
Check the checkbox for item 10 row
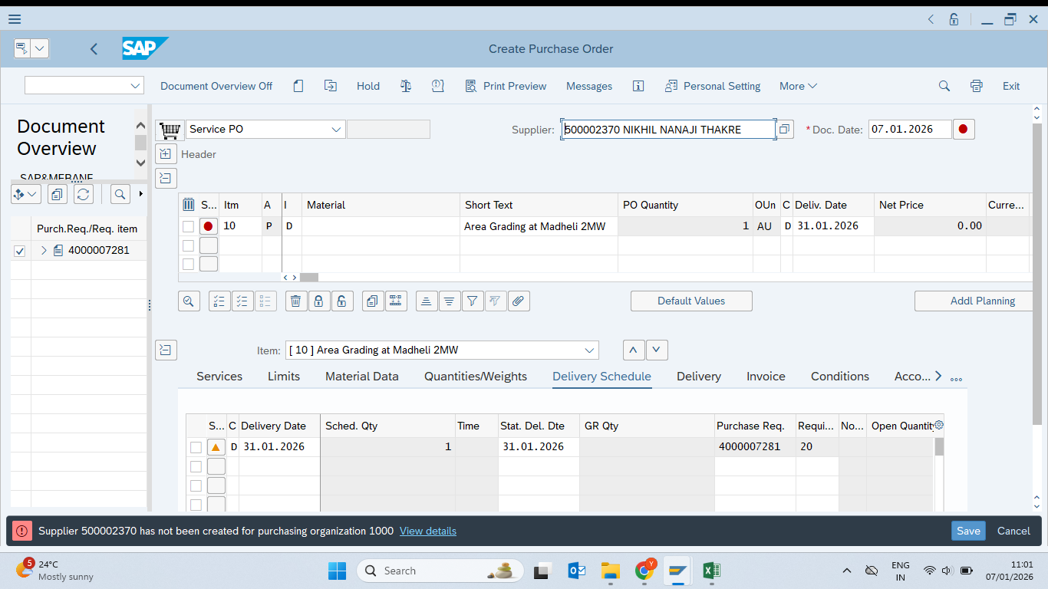click(x=189, y=226)
